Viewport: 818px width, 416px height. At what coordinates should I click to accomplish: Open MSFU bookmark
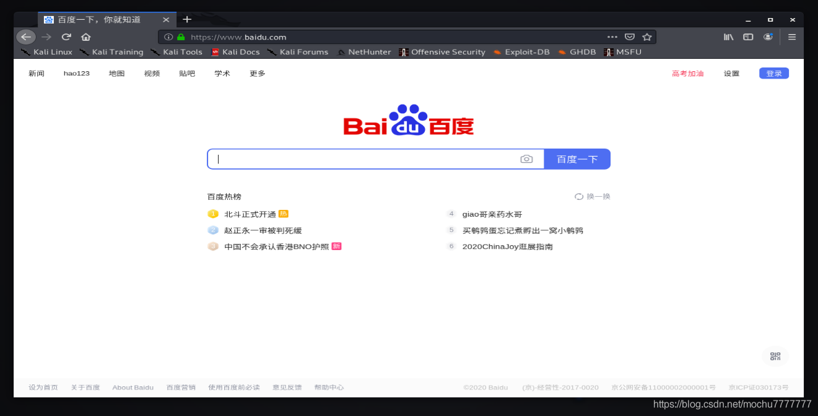pyautogui.click(x=623, y=52)
